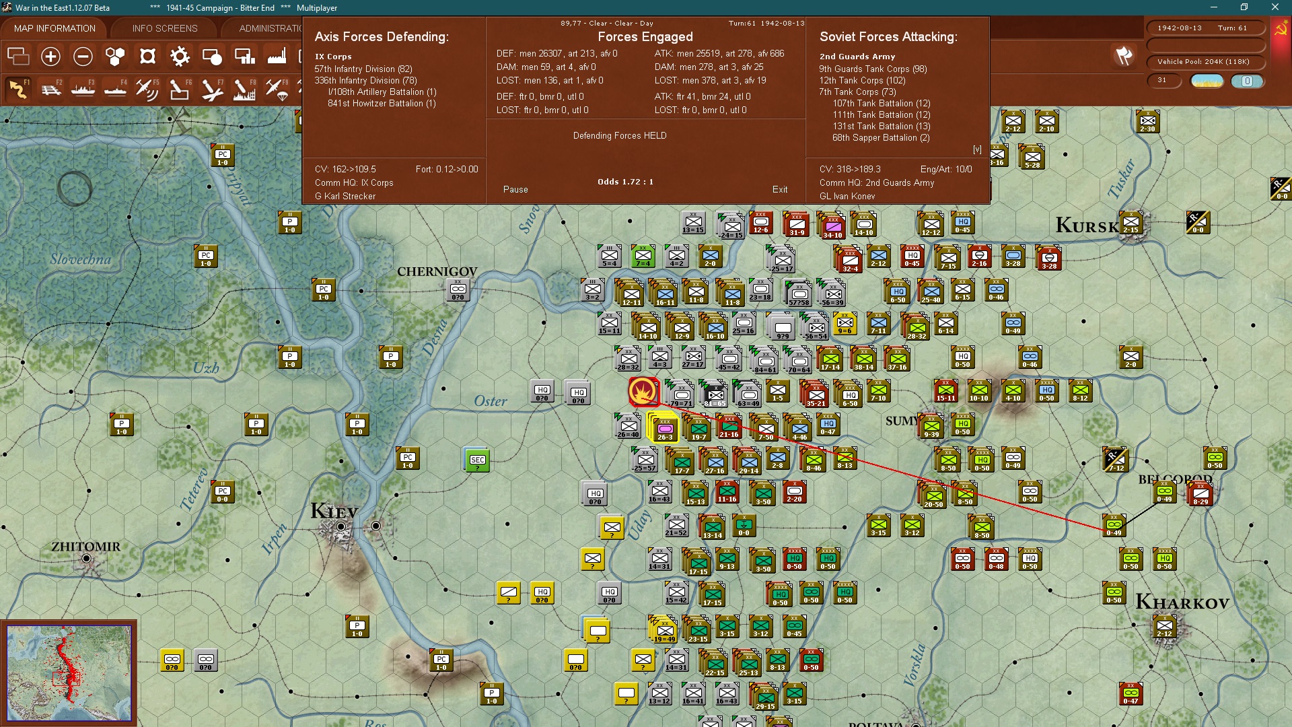This screenshot has height=727, width=1292.
Task: Zoom in the map with plus icon
Action: (50, 57)
